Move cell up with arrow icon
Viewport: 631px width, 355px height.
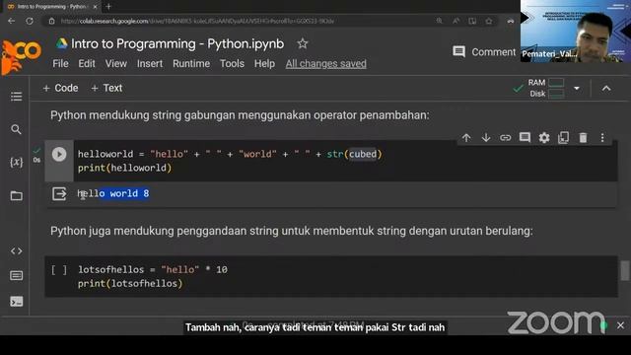466,138
